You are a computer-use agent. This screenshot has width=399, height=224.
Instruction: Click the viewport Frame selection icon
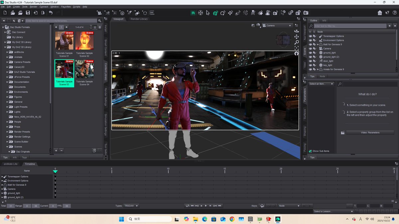(x=296, y=48)
